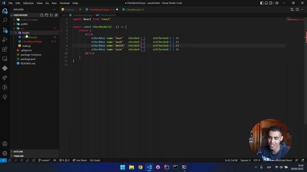The image size is (307, 172).
Task: Open the Run menu
Action: point(54,3)
